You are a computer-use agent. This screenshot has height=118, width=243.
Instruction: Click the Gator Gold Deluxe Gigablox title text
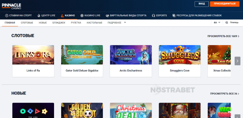tap(82, 71)
